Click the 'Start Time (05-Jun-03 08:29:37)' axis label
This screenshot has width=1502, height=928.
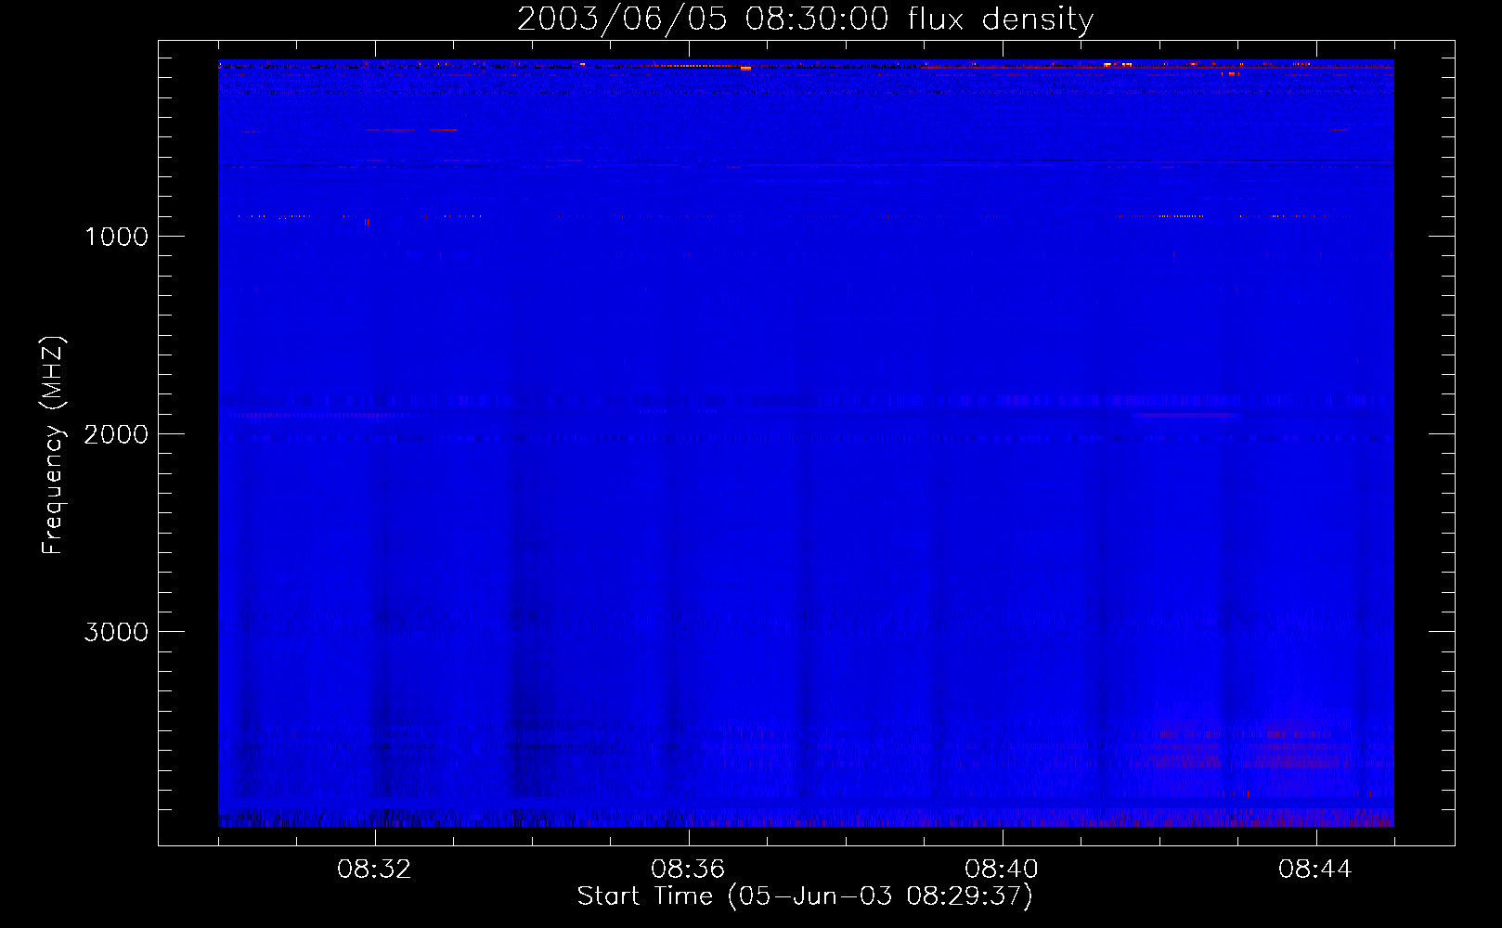(x=805, y=896)
